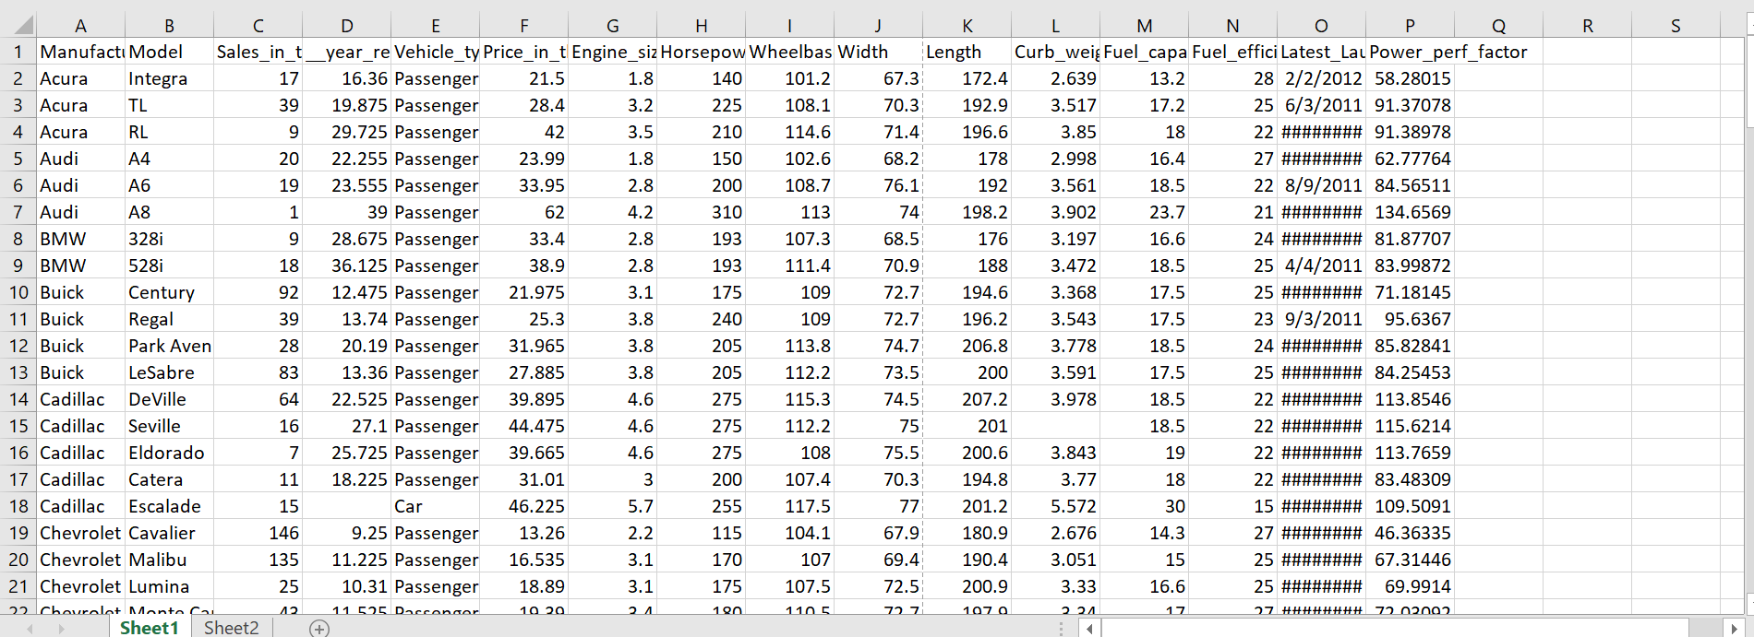
Task: Select the date cell '8/9/2011'
Action: coord(1321,185)
